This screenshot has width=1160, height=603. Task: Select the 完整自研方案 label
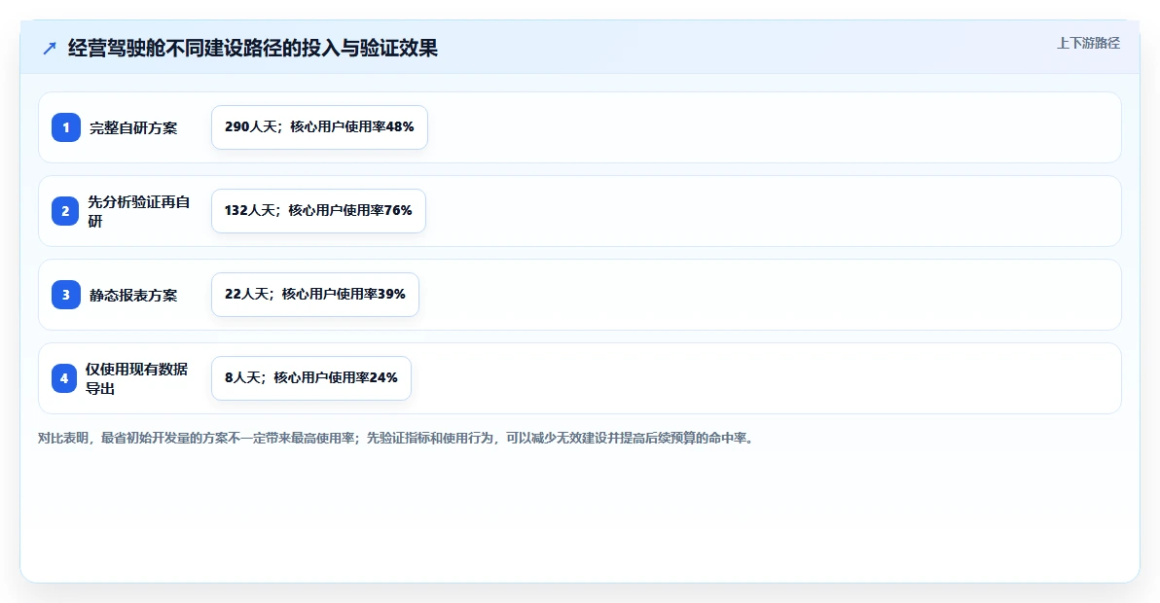click(134, 127)
